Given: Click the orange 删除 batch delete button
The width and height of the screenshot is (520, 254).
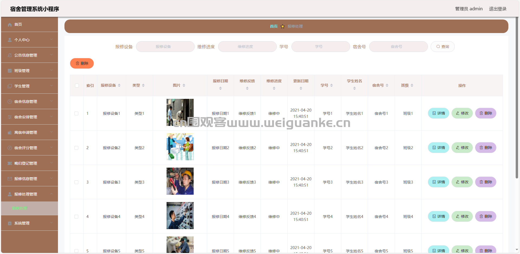Looking at the screenshot, I should coord(82,63).
